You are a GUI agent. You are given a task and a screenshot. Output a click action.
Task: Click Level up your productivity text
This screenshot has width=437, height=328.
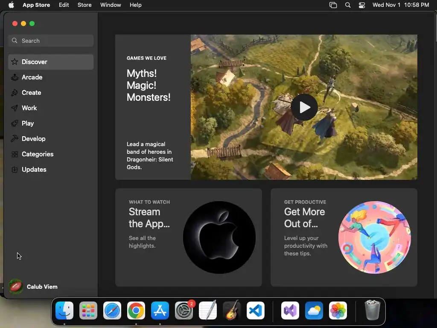306,246
